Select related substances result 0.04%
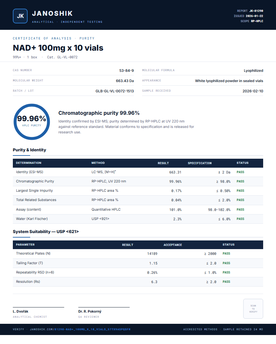This screenshot has height=344, width=276. (176, 200)
